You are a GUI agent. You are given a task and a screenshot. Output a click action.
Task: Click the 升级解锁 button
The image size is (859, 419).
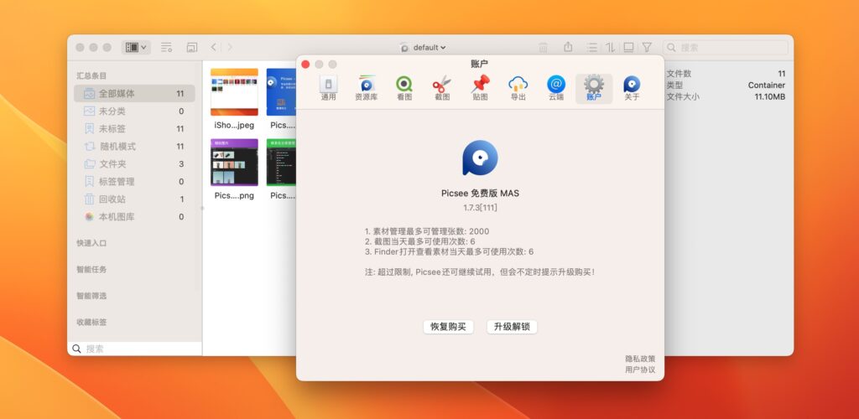(512, 327)
